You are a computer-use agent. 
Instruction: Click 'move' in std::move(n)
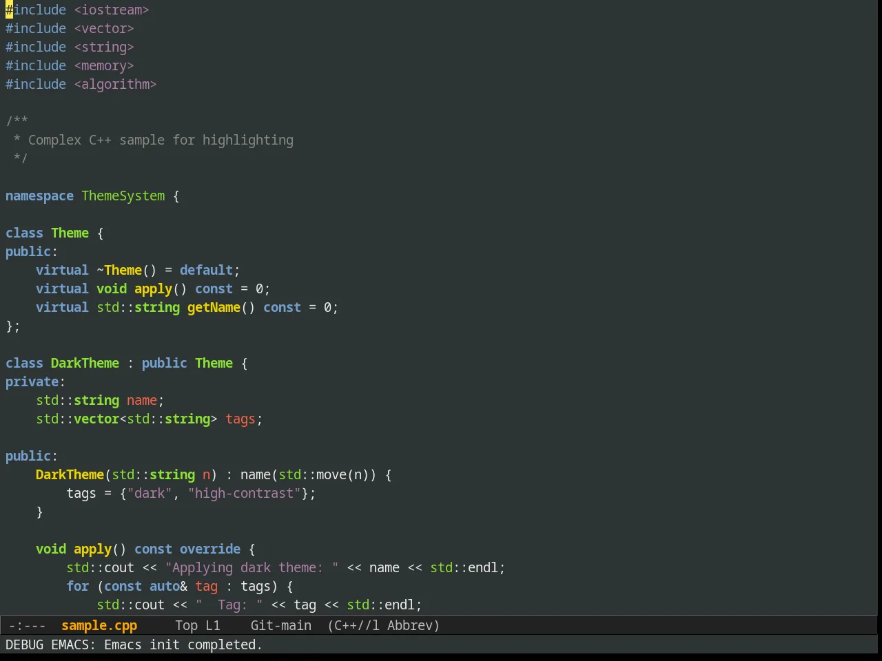(331, 474)
